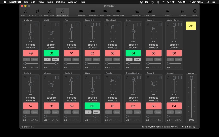Toggle loop on Glass Break channel
The width and height of the screenshot is (219, 137).
(111, 67)
